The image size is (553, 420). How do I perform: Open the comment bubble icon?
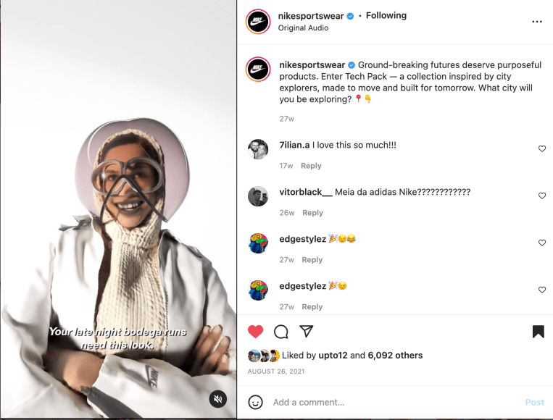point(281,332)
